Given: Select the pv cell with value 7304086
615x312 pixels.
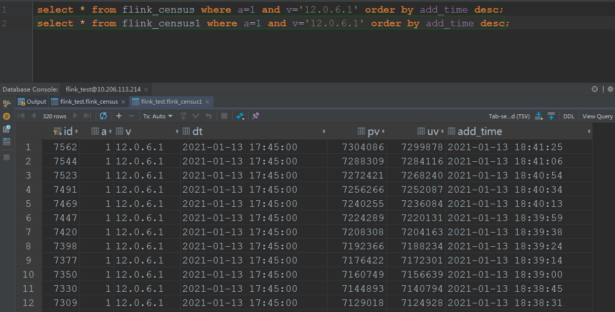Looking at the screenshot, I should click(x=363, y=147).
